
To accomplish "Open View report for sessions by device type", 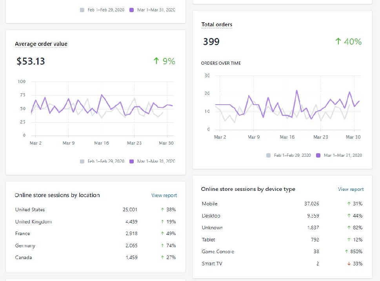I will pos(351,189).
